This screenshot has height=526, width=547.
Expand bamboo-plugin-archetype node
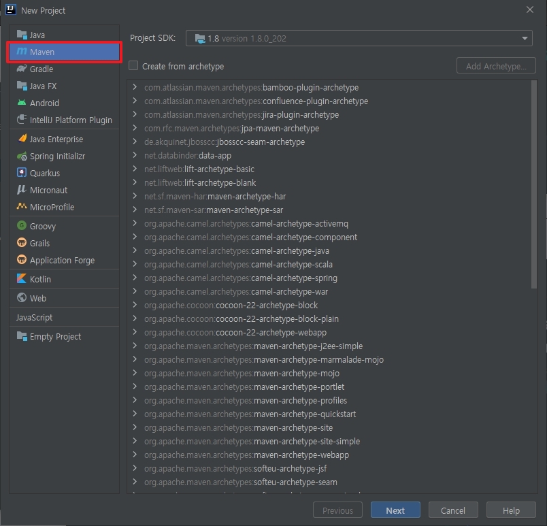tap(135, 87)
